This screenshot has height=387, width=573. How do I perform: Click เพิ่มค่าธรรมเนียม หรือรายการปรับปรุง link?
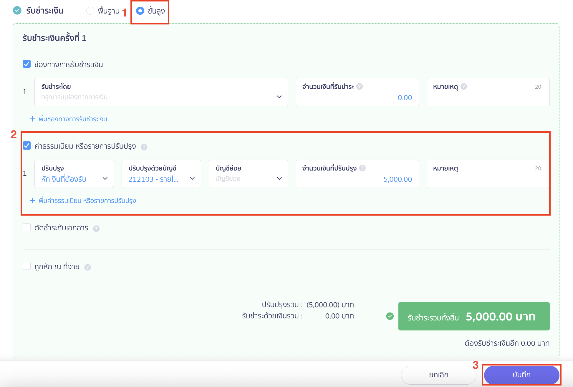point(83,201)
